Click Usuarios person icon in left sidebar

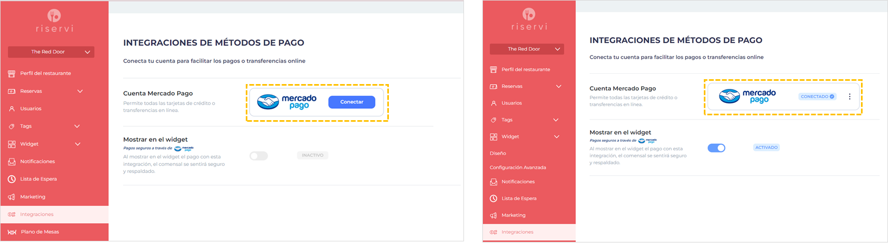[11, 108]
